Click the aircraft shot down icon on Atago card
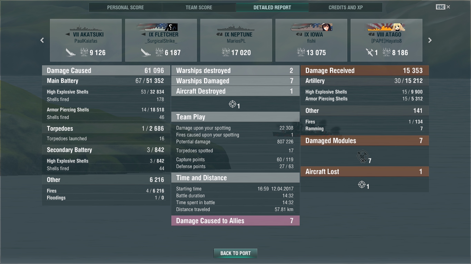 coord(370,52)
